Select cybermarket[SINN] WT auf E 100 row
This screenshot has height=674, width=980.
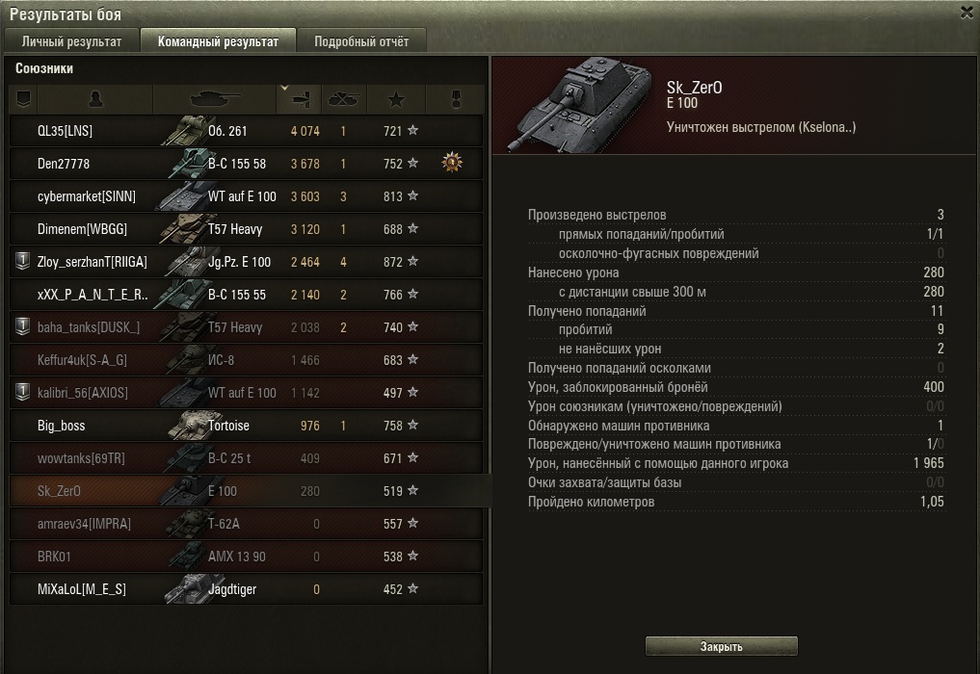tap(247, 196)
